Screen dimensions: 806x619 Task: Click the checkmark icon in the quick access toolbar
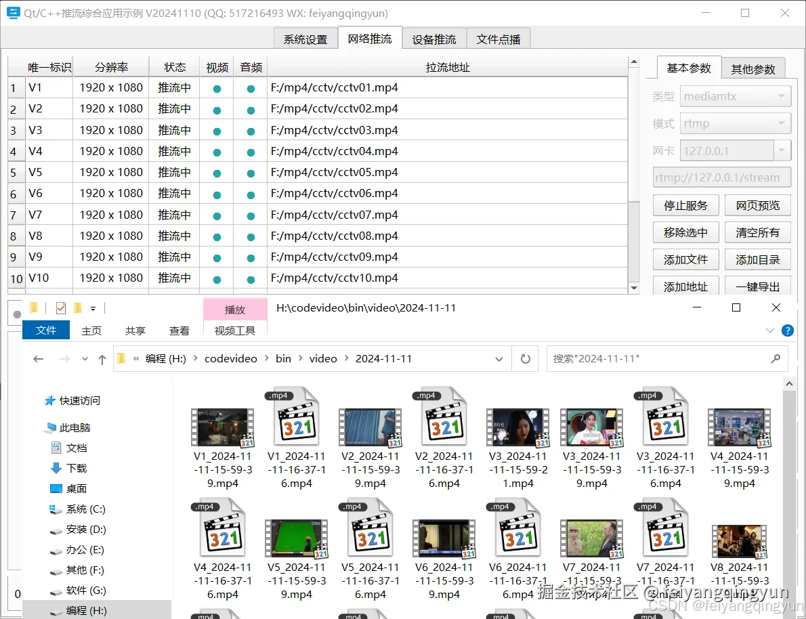[60, 307]
